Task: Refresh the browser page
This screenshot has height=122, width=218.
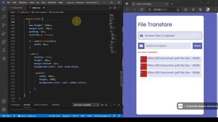Action: pyautogui.click(x=142, y=9)
